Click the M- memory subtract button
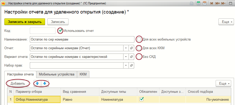 click(x=223, y=3)
